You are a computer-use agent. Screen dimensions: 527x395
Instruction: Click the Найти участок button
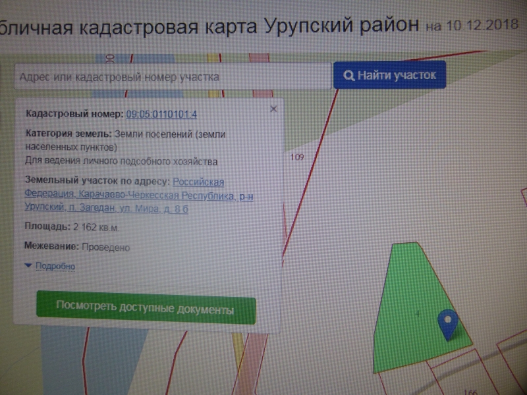tap(389, 75)
